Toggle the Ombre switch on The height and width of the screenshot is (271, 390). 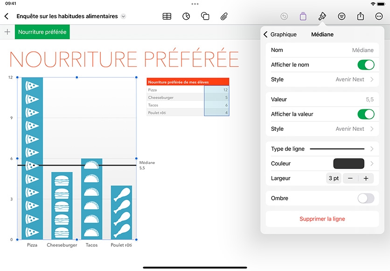tap(366, 198)
